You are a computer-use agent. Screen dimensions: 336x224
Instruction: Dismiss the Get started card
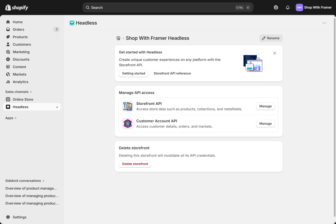tap(275, 53)
